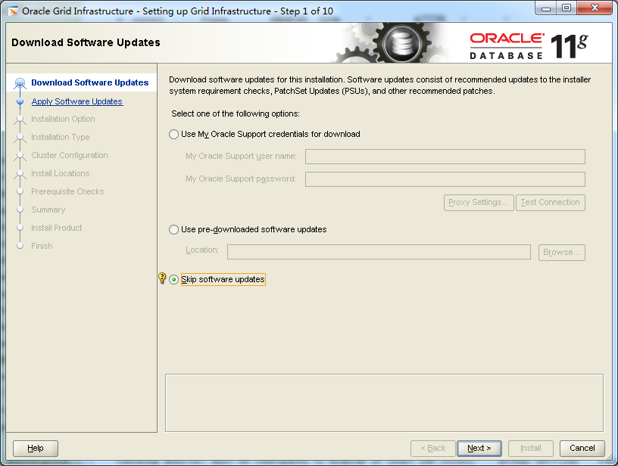Click the 'Download Software Updates' page heading

[86, 42]
